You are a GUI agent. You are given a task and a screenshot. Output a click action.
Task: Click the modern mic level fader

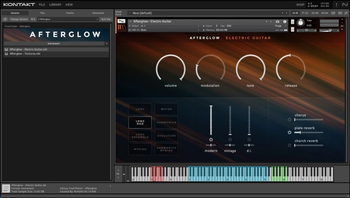click(x=211, y=120)
